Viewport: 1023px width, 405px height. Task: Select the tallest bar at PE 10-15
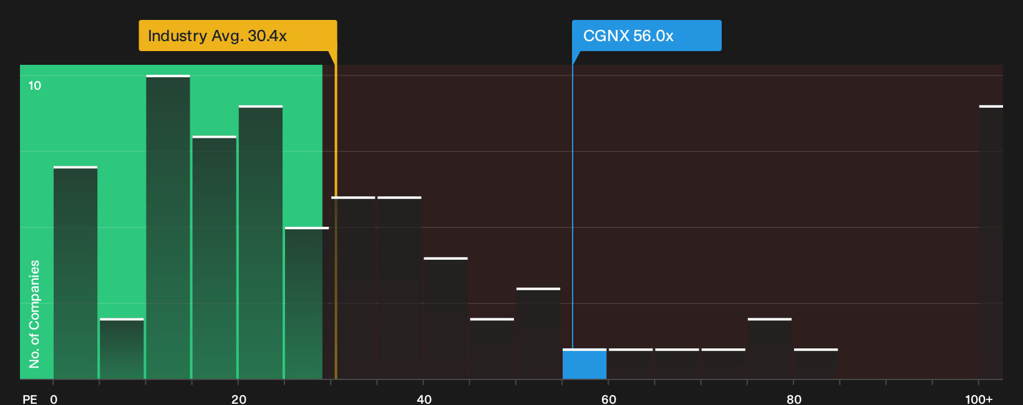pos(168,227)
